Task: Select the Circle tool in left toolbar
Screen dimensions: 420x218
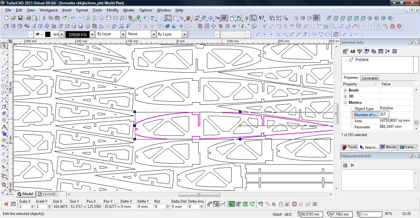Action: 4,86
